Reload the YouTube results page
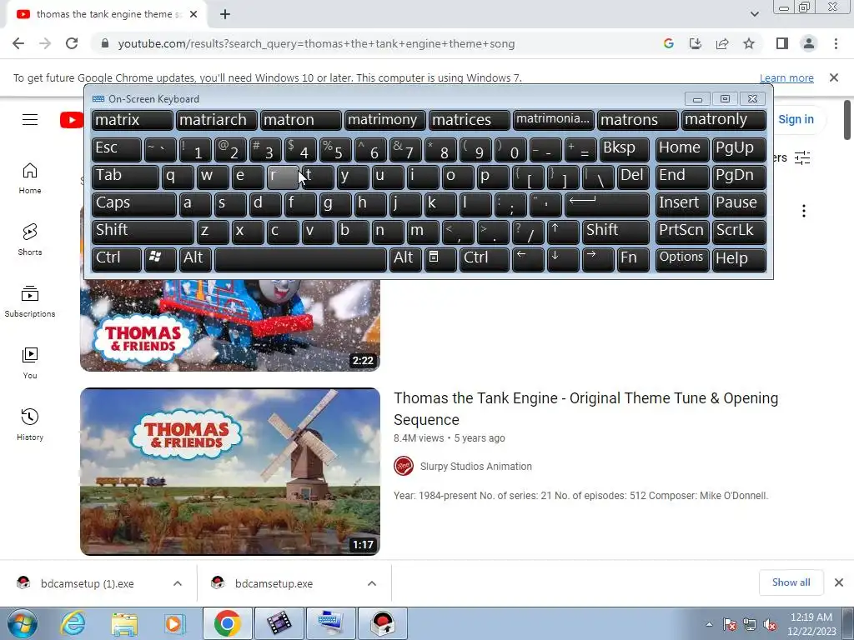This screenshot has width=854, height=640. coord(72,43)
